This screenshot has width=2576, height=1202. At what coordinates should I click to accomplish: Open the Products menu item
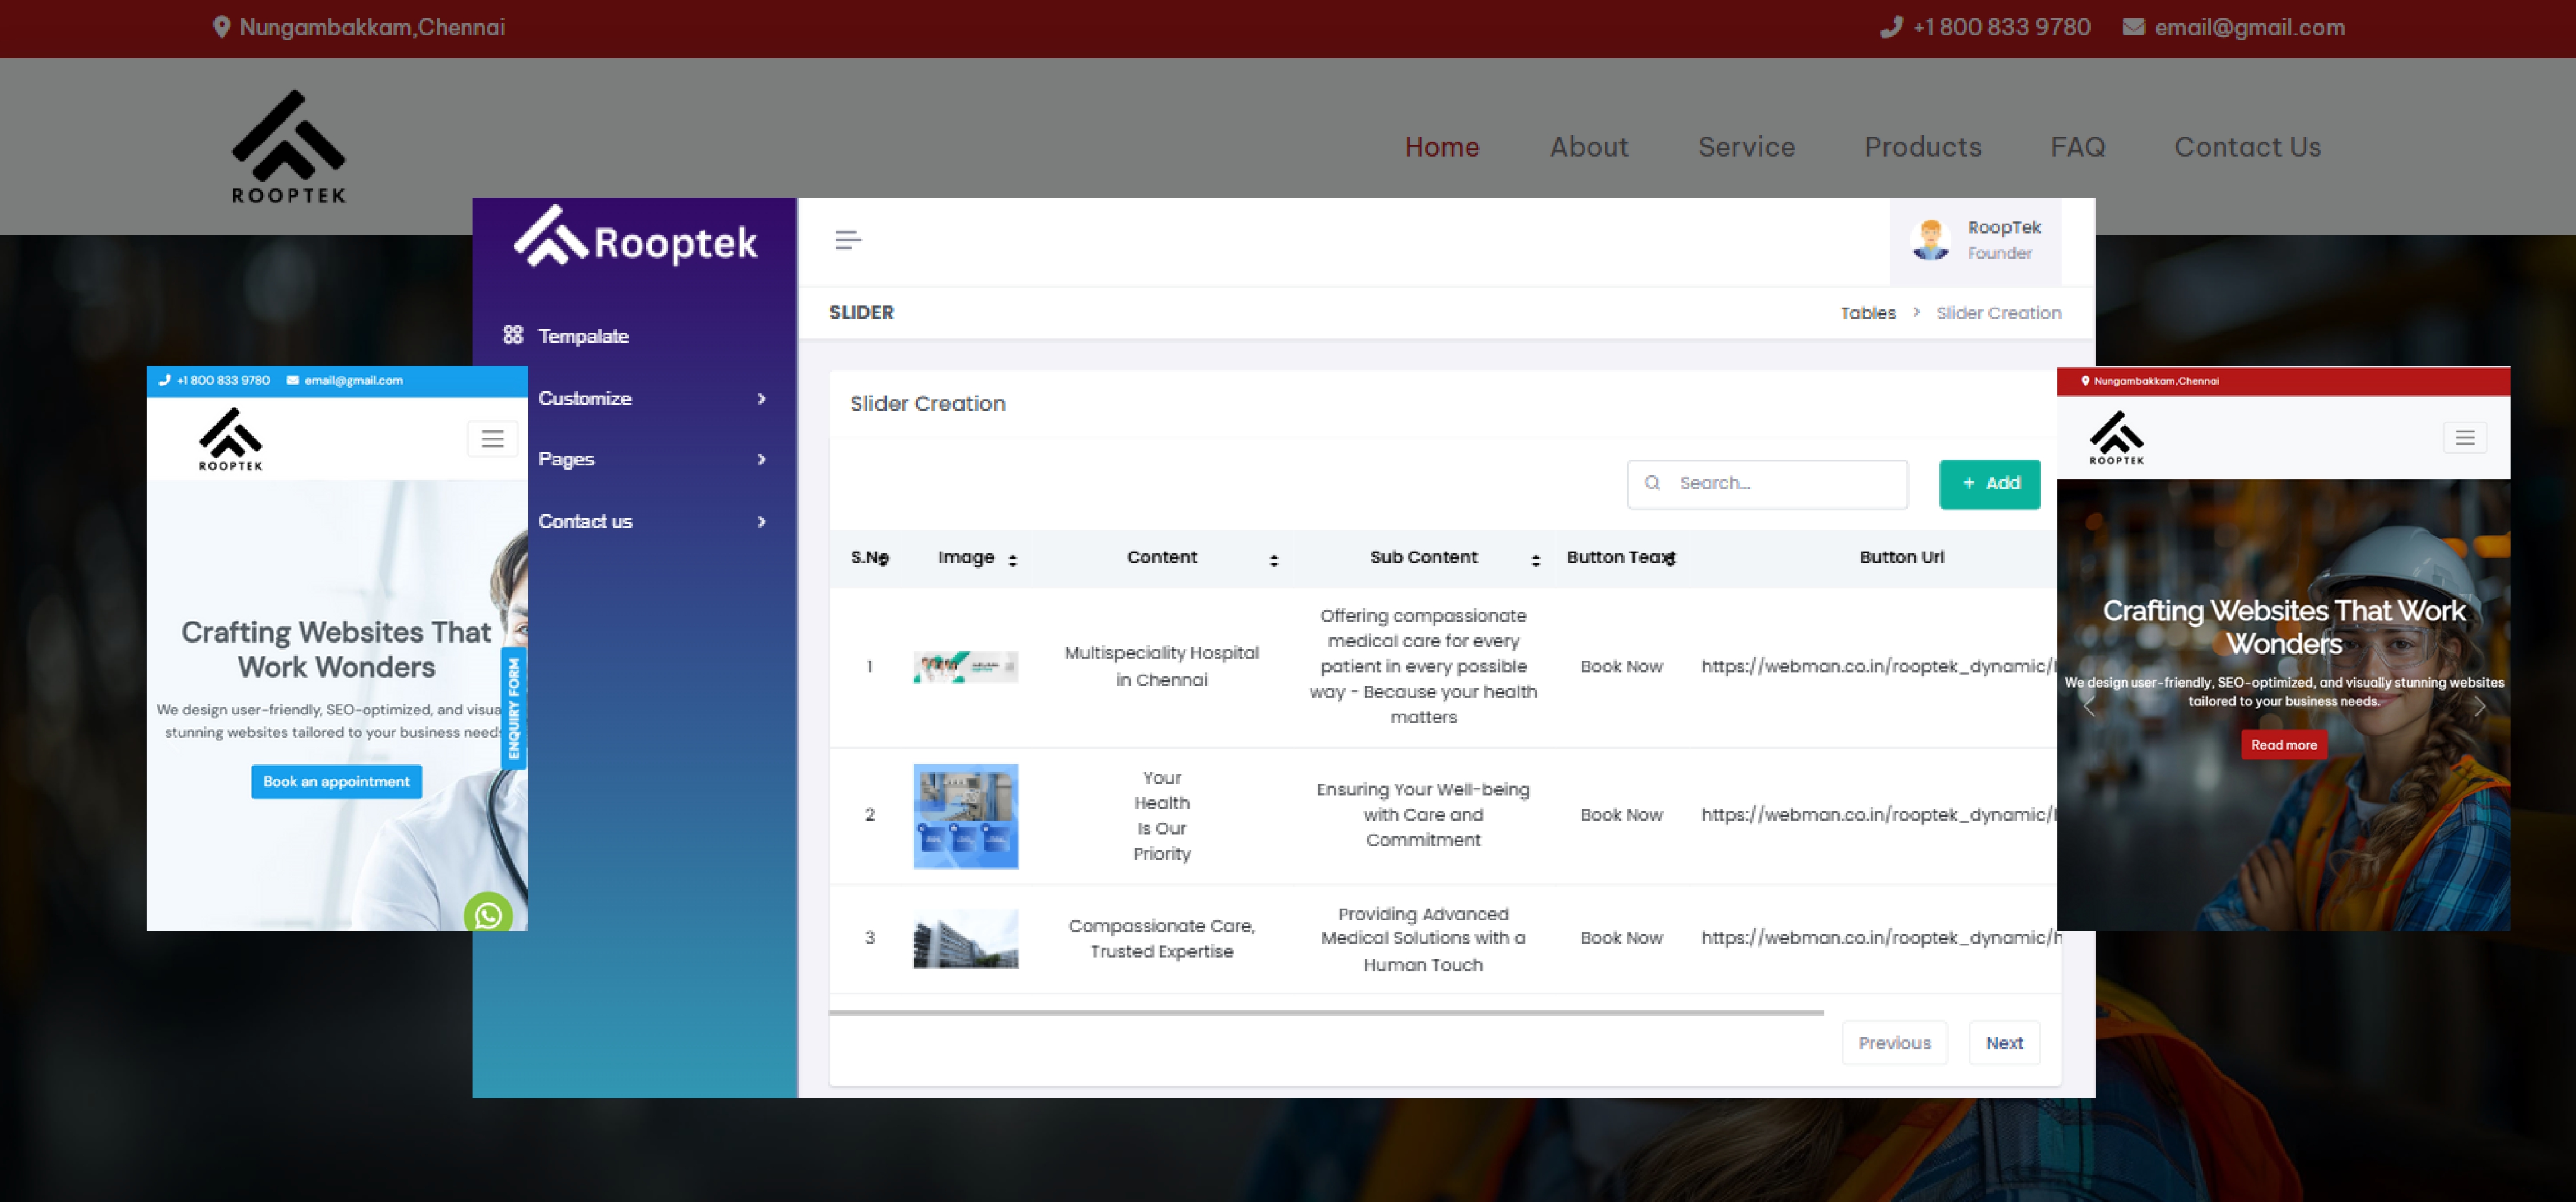point(1922,147)
